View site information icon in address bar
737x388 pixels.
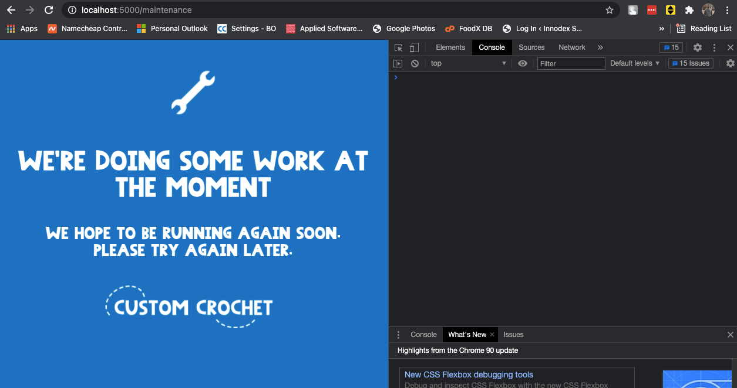pyautogui.click(x=72, y=10)
